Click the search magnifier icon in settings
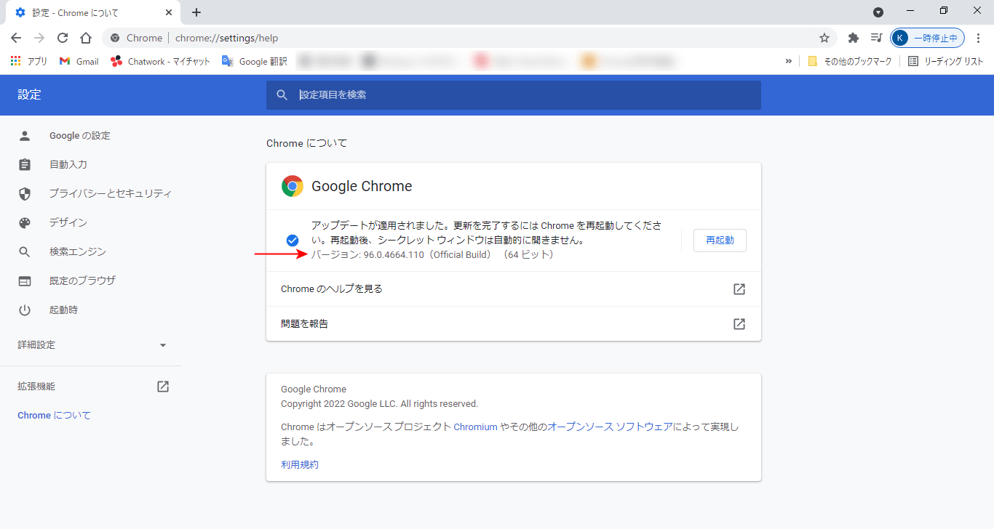994x529 pixels. point(282,95)
